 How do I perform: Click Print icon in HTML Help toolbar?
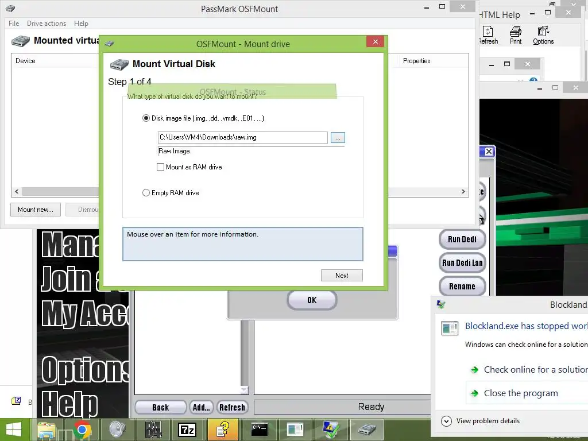click(516, 35)
